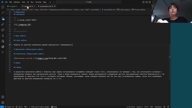Click 'infosec' in the breadcrumb path
Viewport: 192px width, 108px height.
pyautogui.click(x=76, y=10)
